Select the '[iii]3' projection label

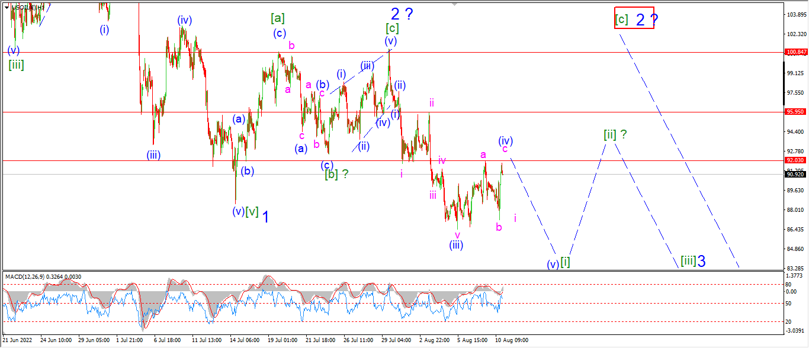coord(692,260)
